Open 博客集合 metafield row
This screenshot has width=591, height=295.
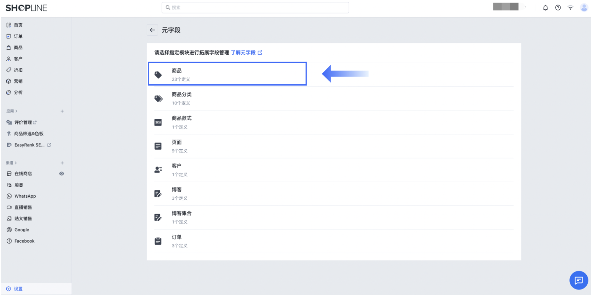334,217
